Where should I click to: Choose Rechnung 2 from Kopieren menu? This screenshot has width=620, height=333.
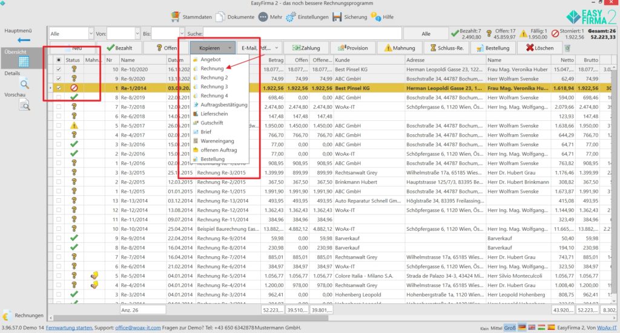(x=214, y=77)
